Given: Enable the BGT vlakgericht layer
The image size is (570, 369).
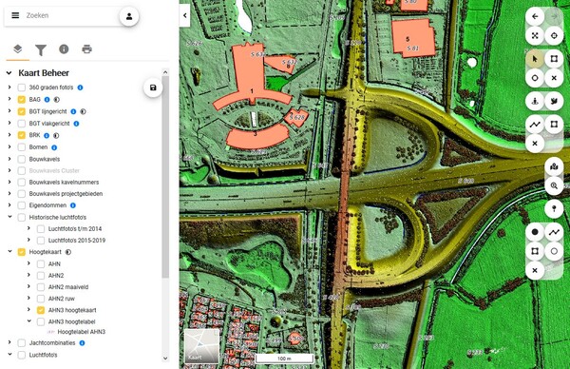Looking at the screenshot, I should click(22, 124).
